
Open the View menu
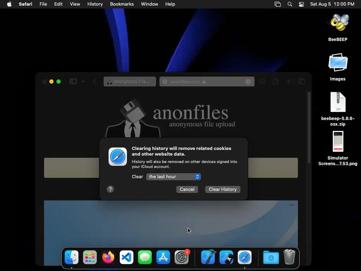[x=75, y=4]
